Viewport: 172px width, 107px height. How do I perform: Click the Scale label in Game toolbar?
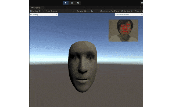pyautogui.click(x=80, y=11)
